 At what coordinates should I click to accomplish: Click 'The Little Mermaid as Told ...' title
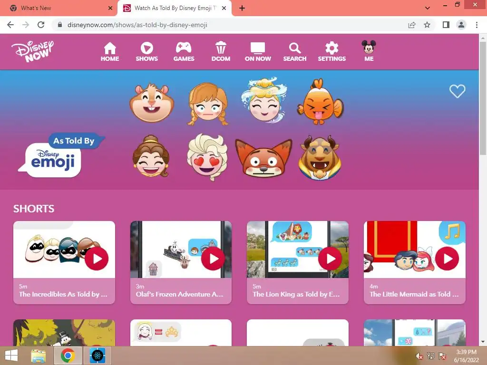pyautogui.click(x=414, y=294)
